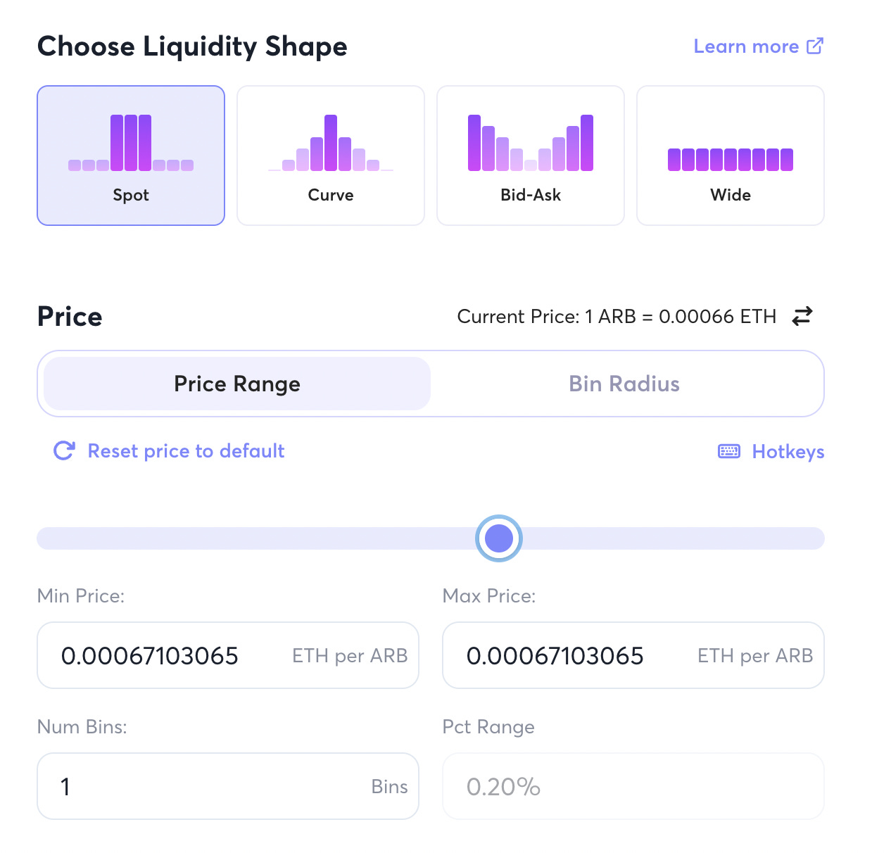Open the Learn more page
This screenshot has width=891, height=853.
click(x=747, y=46)
